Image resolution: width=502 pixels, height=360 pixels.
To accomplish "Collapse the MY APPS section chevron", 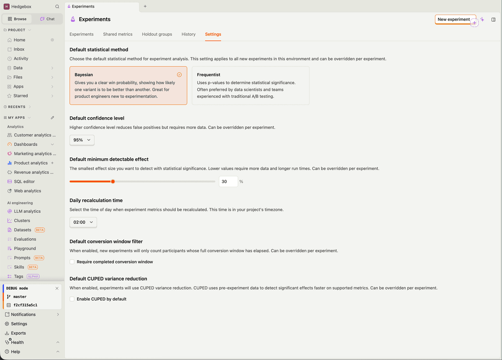I will tap(30, 118).
